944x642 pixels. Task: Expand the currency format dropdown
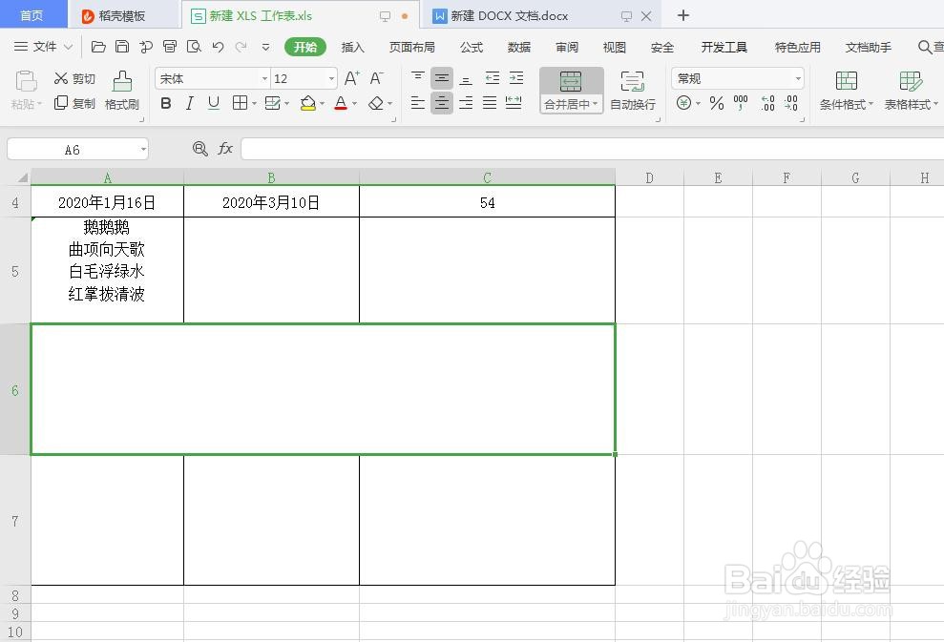(699, 103)
